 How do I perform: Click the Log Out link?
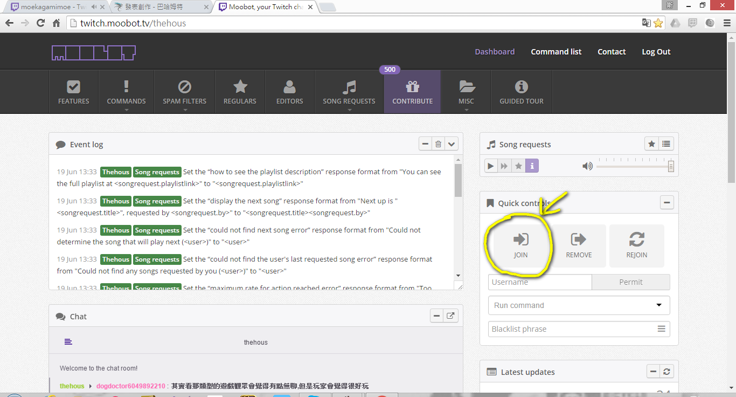(x=656, y=52)
